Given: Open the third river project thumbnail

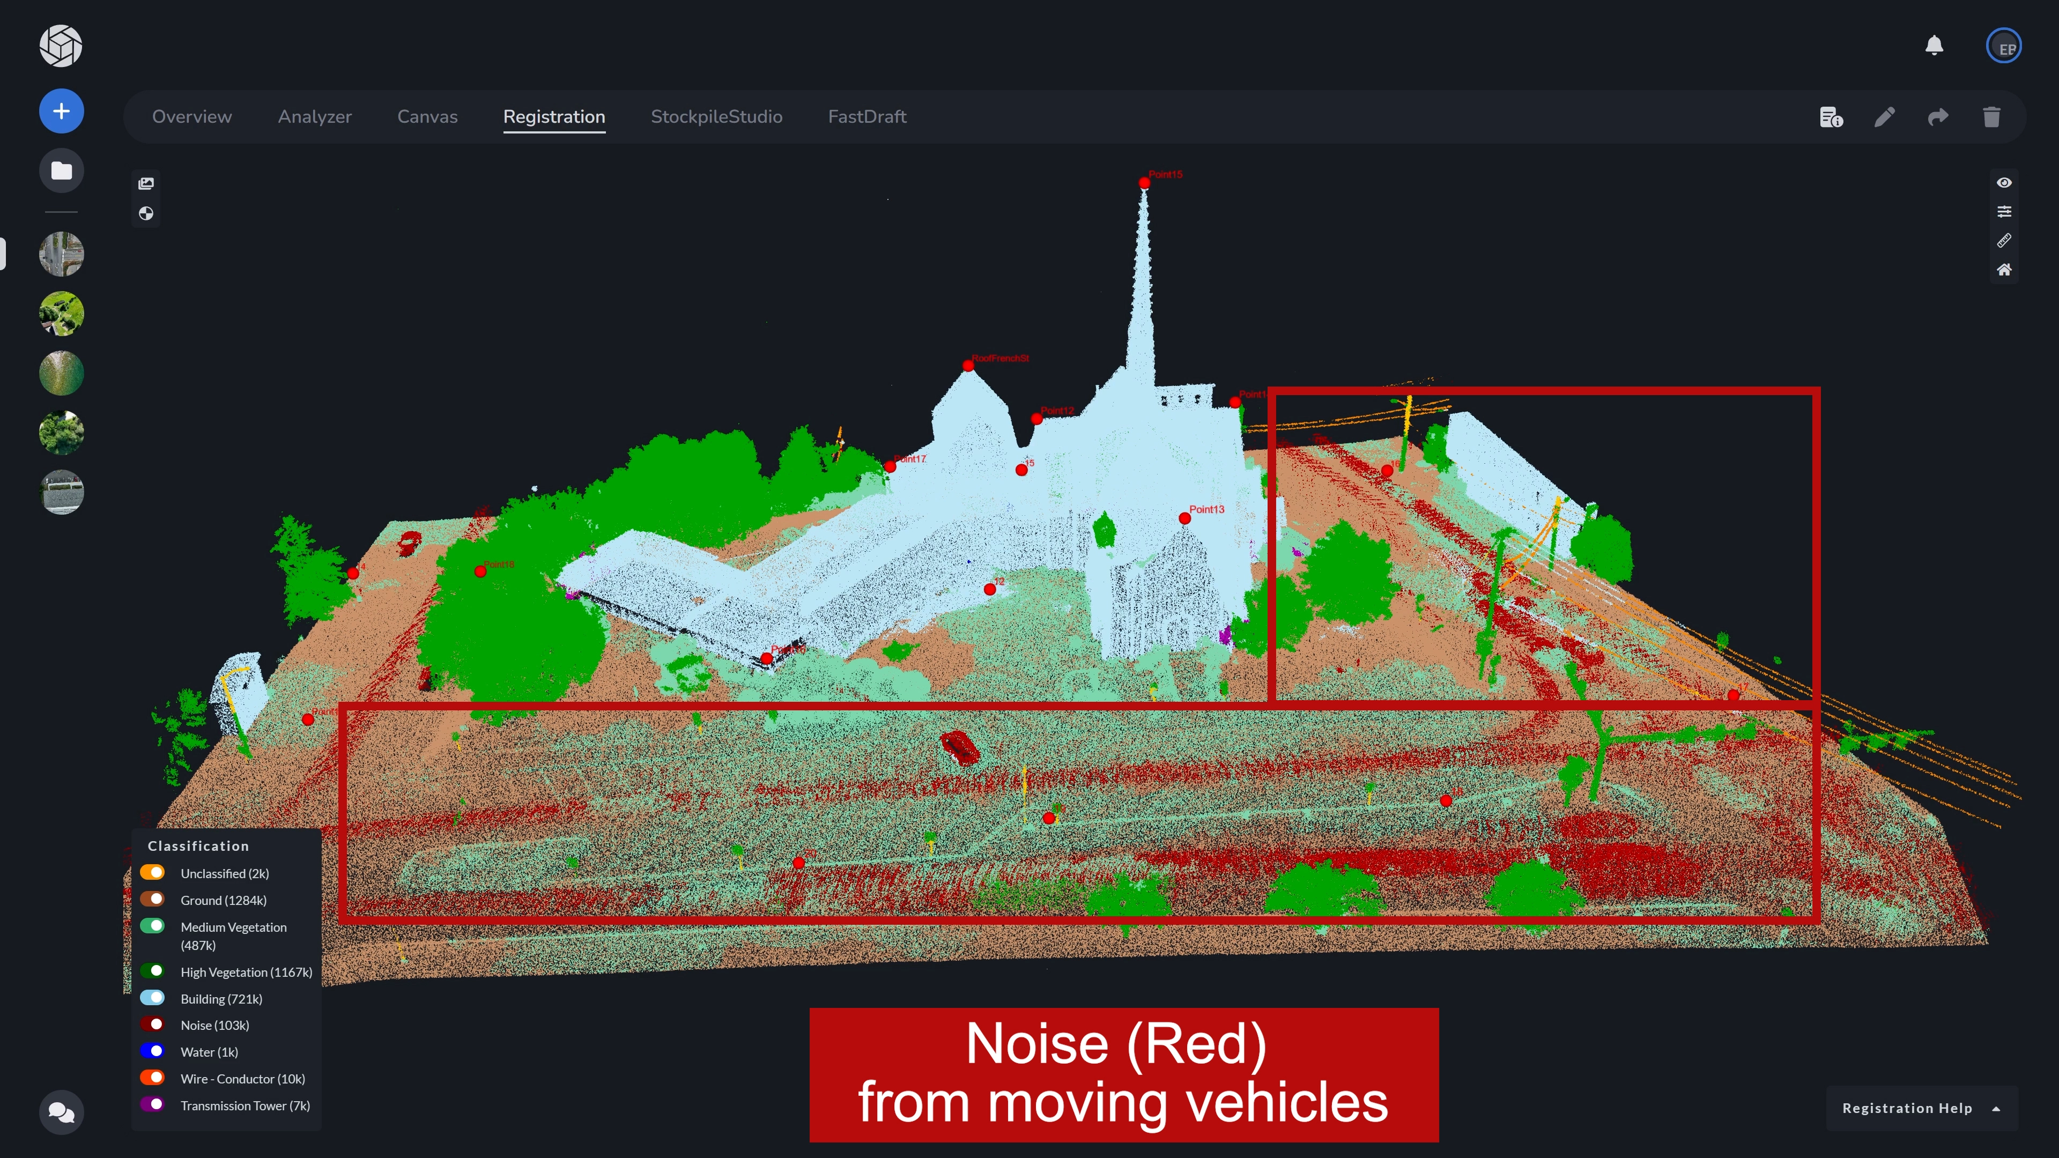Looking at the screenshot, I should [x=62, y=373].
